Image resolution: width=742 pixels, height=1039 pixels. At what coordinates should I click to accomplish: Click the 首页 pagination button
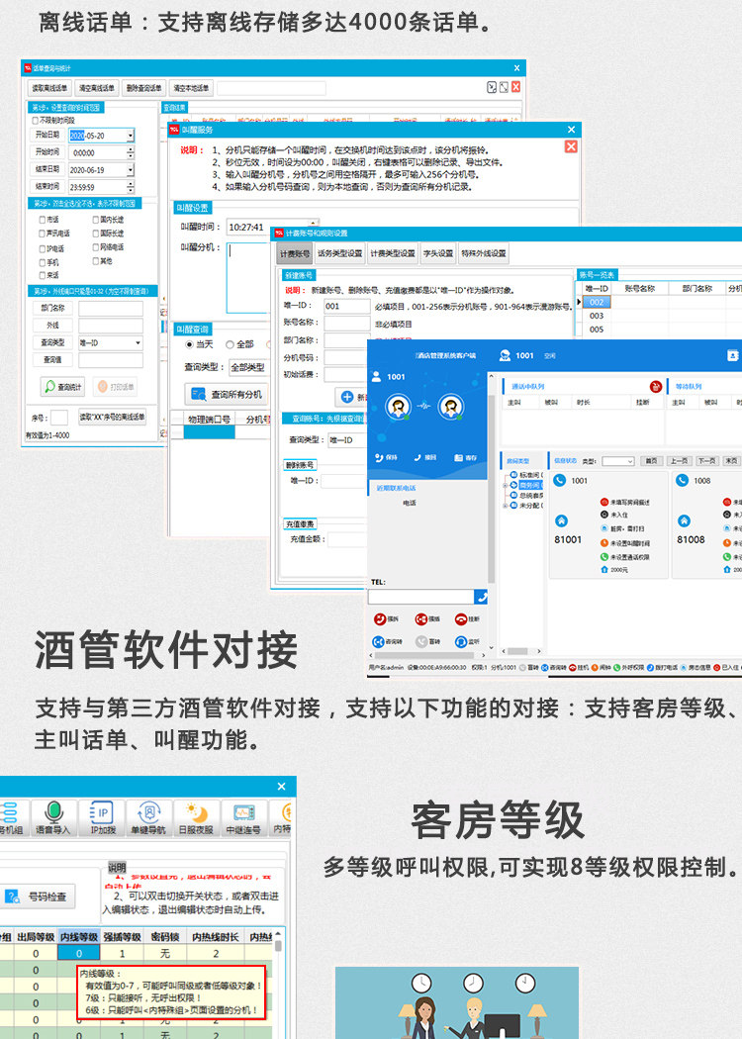[651, 460]
